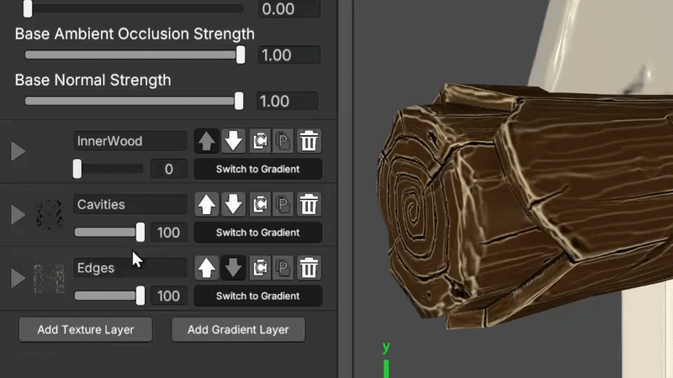
Task: Select the Cavities layer texture thumbnail
Action: (x=49, y=215)
